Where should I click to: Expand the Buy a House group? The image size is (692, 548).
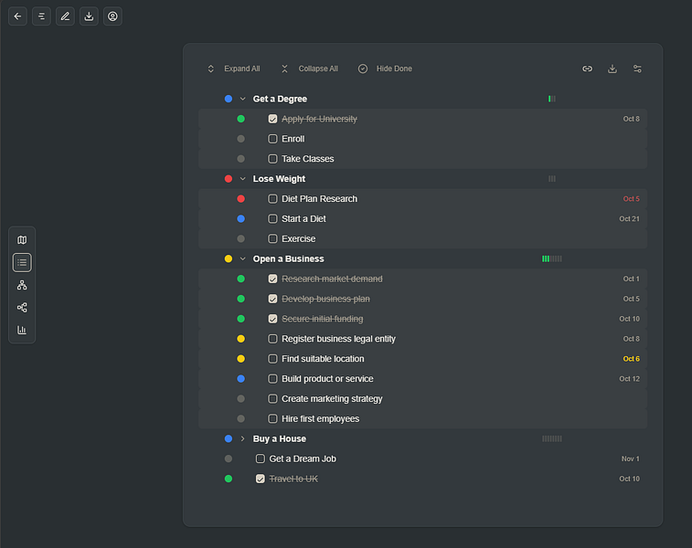point(243,438)
